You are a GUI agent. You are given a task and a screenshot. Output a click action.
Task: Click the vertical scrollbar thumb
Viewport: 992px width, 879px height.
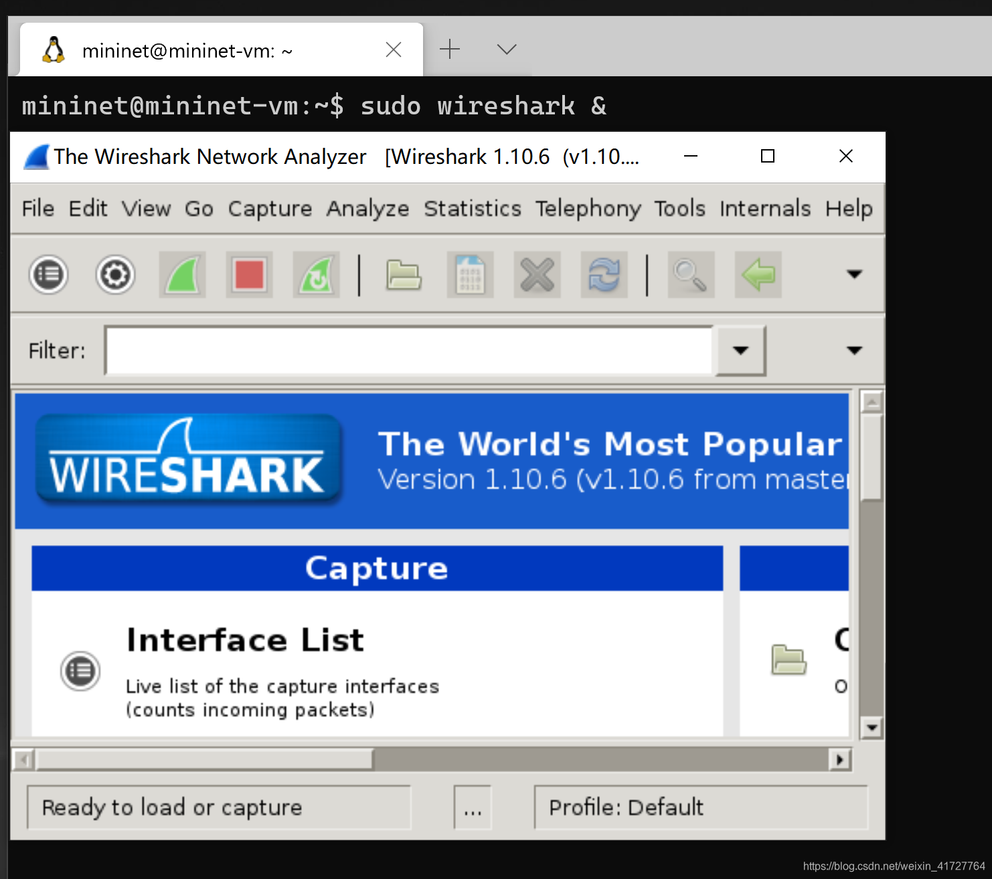872,457
